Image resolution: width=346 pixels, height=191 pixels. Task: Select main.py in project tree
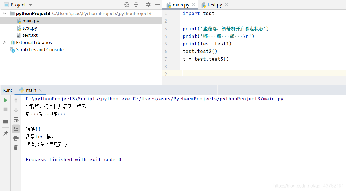pos(31,21)
